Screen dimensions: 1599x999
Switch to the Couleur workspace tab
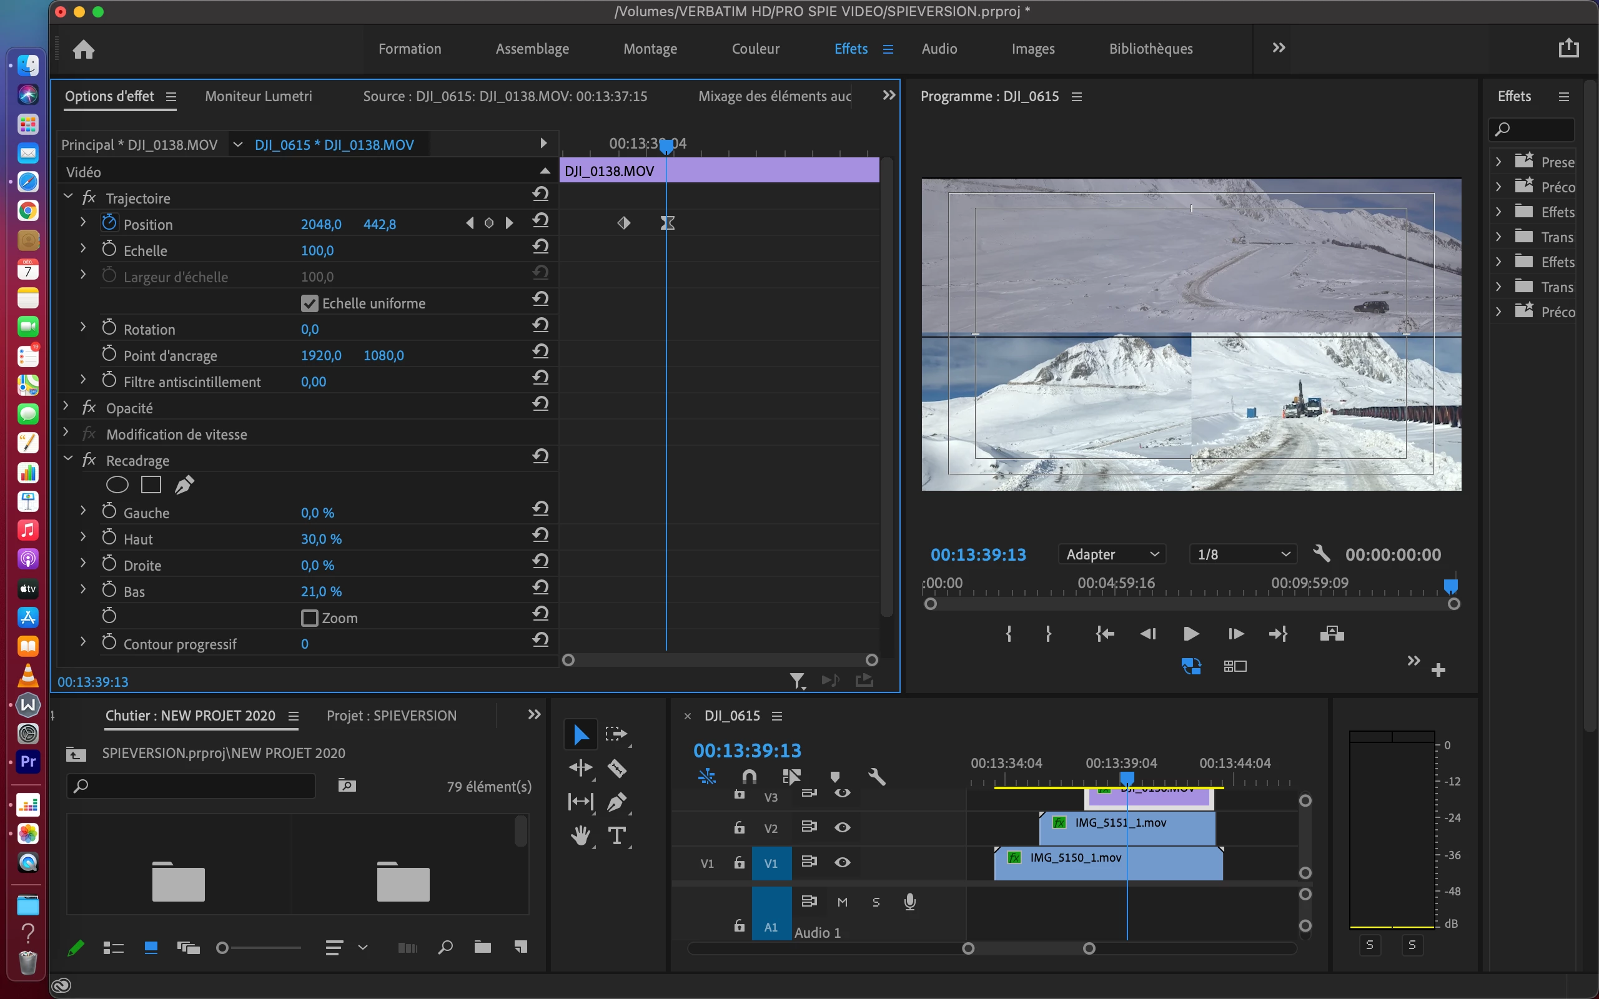click(755, 49)
